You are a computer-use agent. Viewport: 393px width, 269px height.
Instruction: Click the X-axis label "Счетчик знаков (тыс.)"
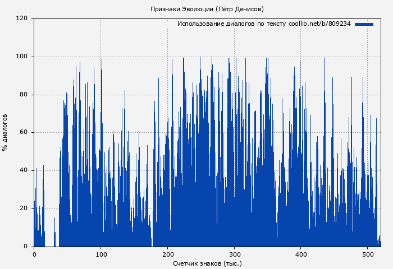pyautogui.click(x=207, y=263)
